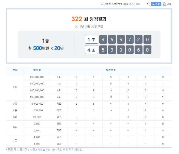Click the digit 9 tile in the 4조 row
Image resolution: width=179 pixels, height=154 pixels.
112,50
